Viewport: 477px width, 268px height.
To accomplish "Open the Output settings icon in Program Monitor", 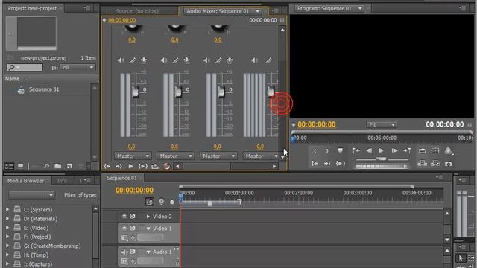I will click(448, 150).
